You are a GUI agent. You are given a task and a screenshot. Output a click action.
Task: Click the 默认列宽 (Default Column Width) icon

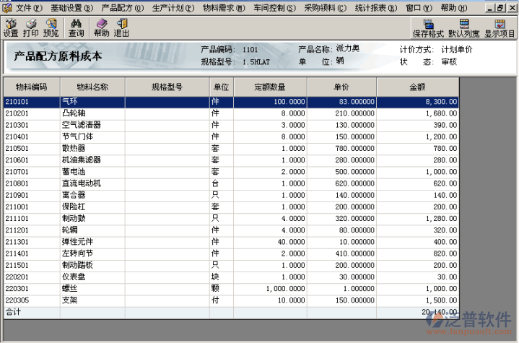[463, 28]
